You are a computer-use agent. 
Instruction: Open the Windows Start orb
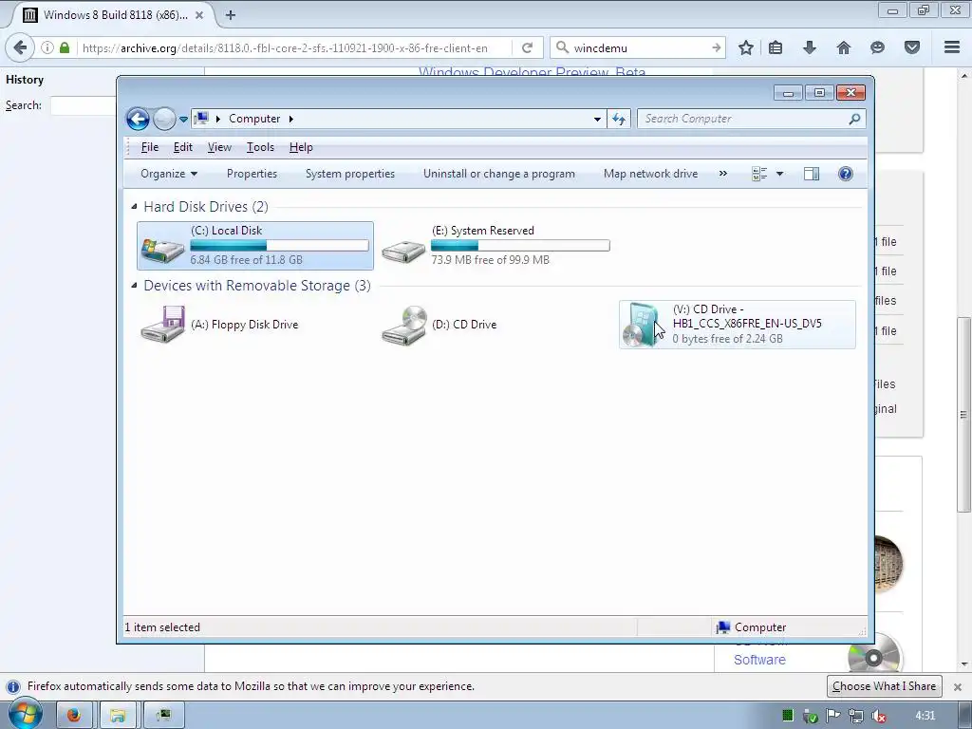tap(25, 714)
